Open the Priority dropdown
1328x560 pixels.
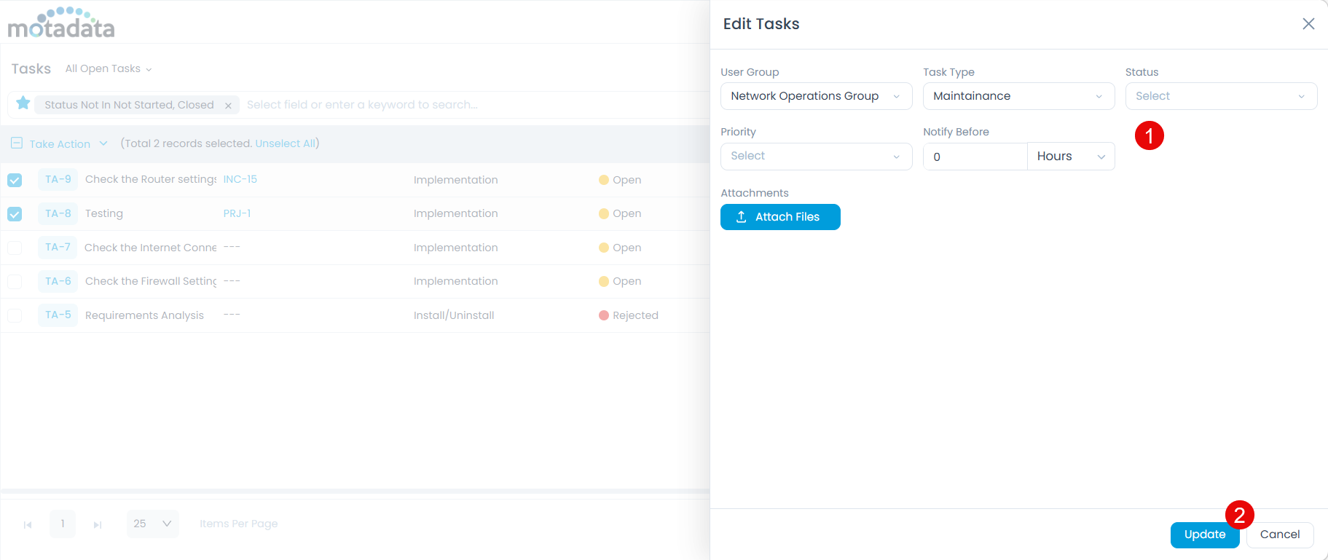(815, 156)
